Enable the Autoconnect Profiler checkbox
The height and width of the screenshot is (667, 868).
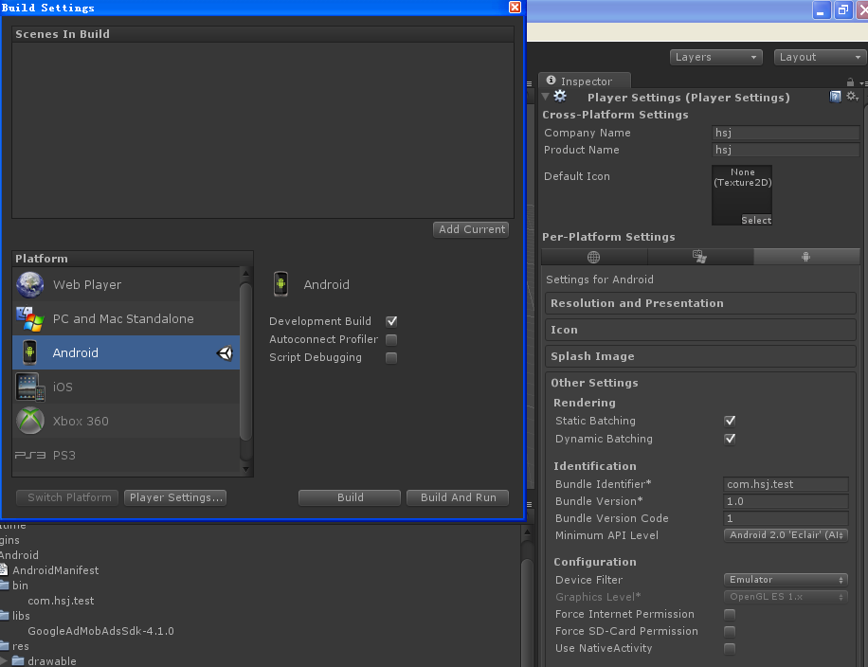pos(391,339)
